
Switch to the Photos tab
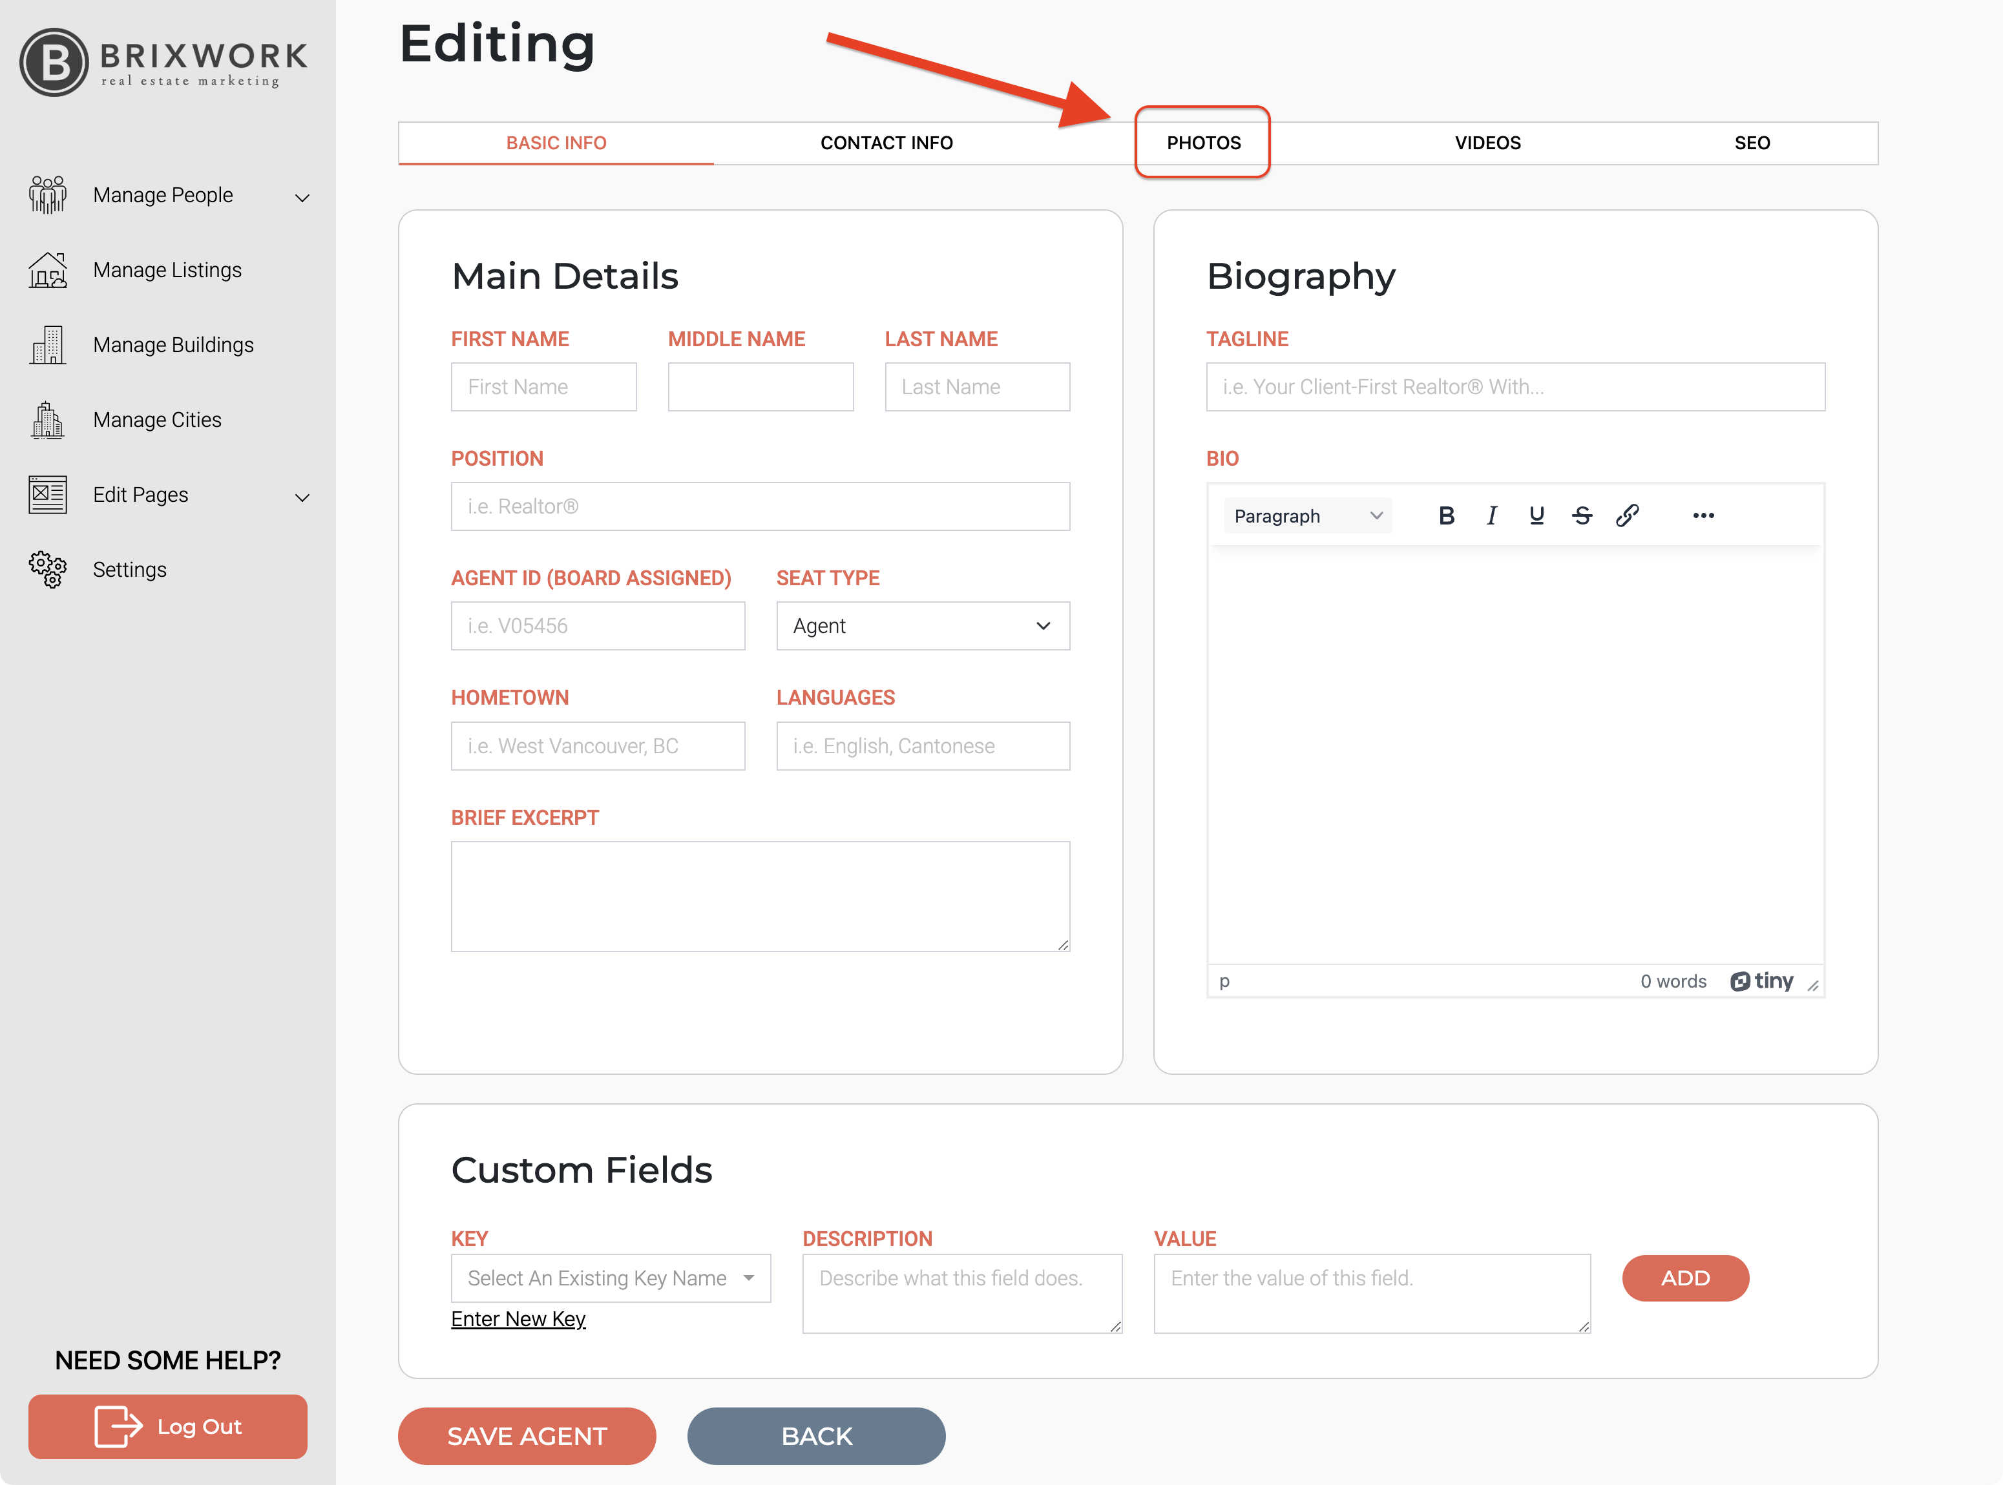(x=1203, y=143)
